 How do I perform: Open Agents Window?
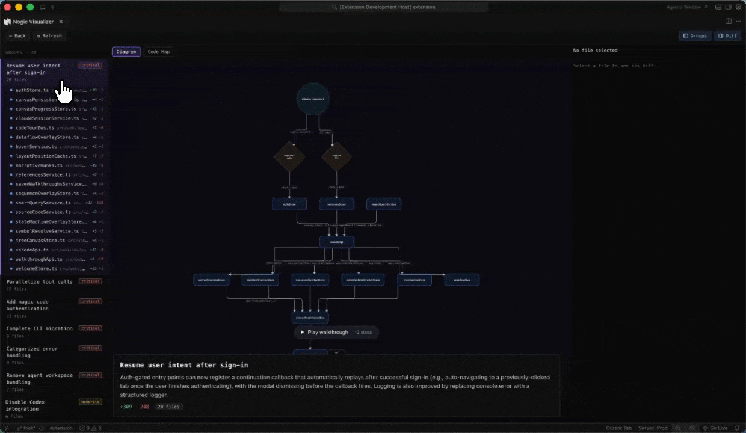(x=687, y=7)
